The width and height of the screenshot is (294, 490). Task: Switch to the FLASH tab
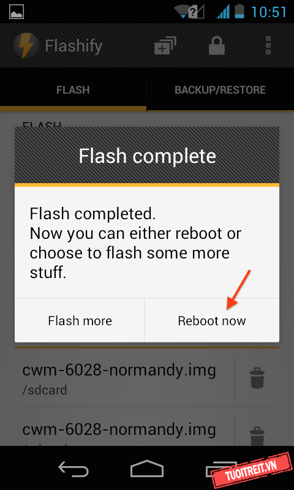point(73,90)
